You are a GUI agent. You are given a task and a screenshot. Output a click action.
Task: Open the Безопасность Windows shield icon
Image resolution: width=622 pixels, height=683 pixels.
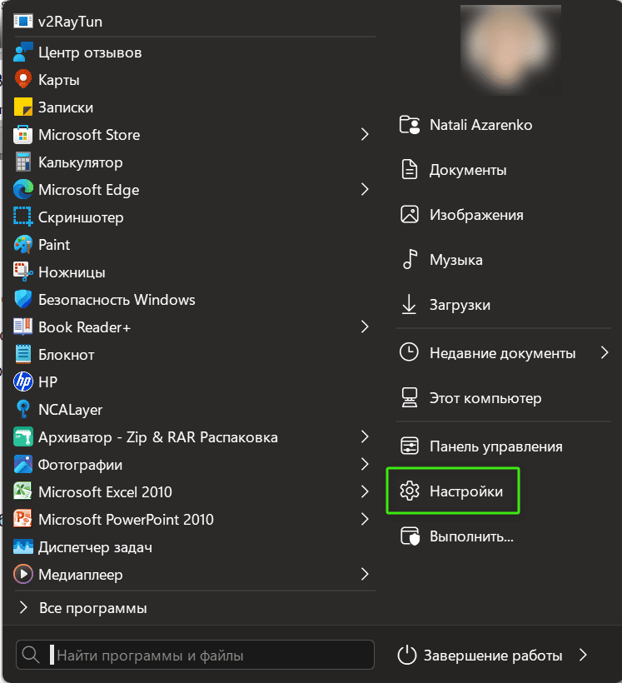coord(23,299)
